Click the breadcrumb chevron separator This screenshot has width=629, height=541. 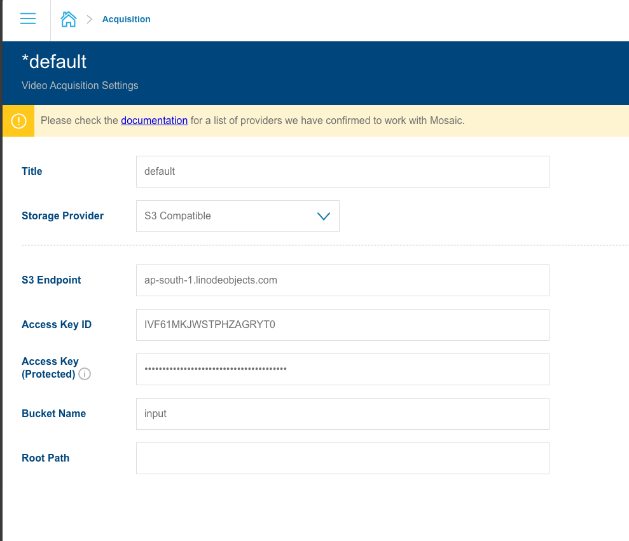pyautogui.click(x=90, y=19)
